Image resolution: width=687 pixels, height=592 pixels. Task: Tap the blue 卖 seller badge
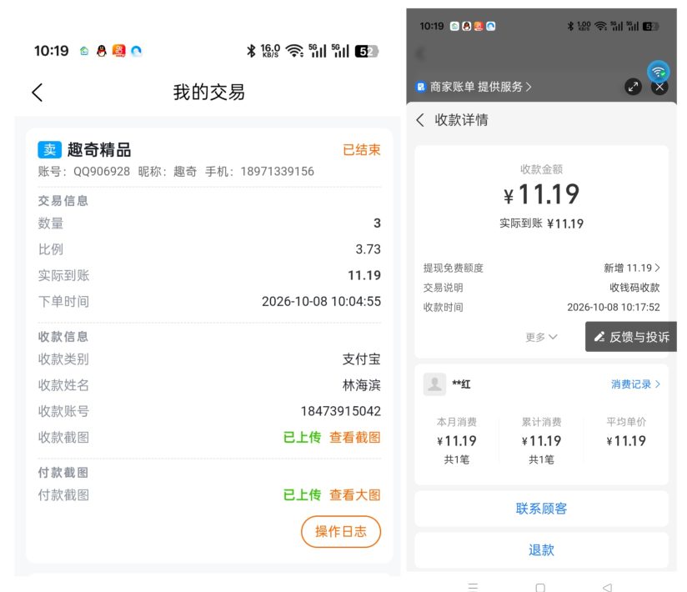(x=49, y=150)
